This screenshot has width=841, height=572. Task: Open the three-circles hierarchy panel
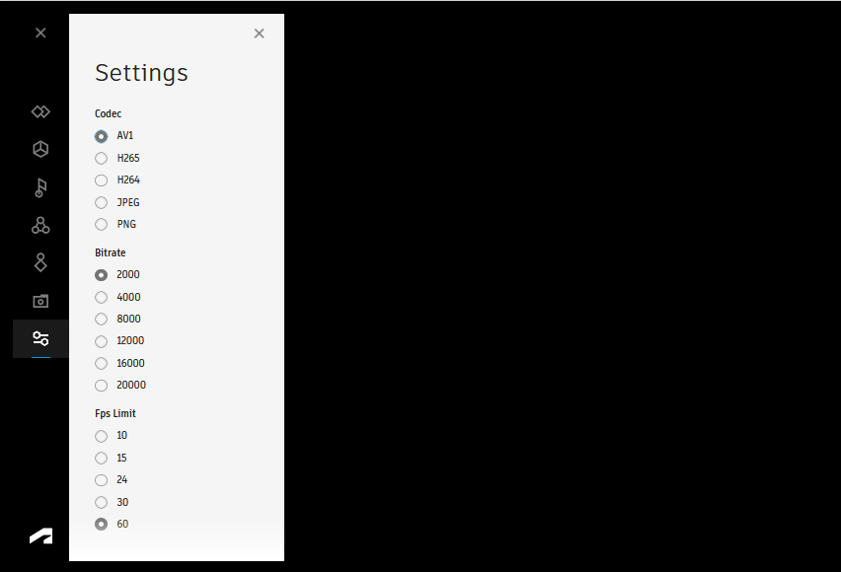click(x=40, y=225)
